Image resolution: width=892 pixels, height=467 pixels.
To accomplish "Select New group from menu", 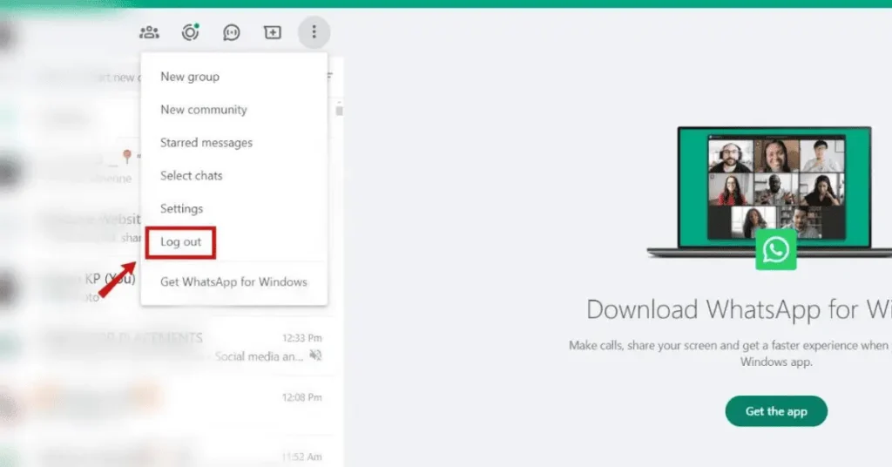I will pos(233,76).
